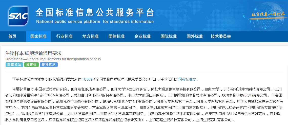288x125 pixels.
Task: Click the SAC logo icon
Action: [x=18, y=16]
